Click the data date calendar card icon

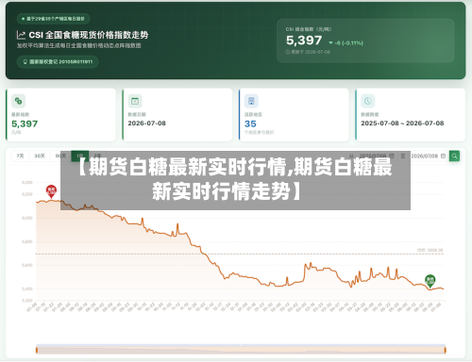click(x=135, y=101)
